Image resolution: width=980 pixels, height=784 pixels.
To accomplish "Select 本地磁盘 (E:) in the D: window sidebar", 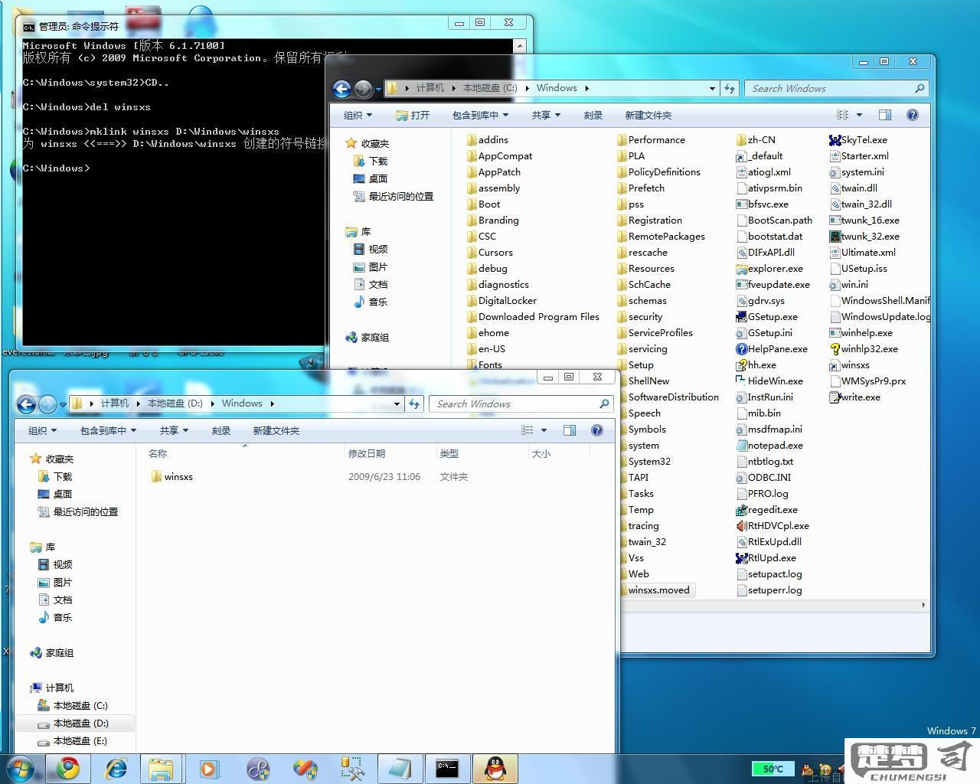I will [80, 741].
